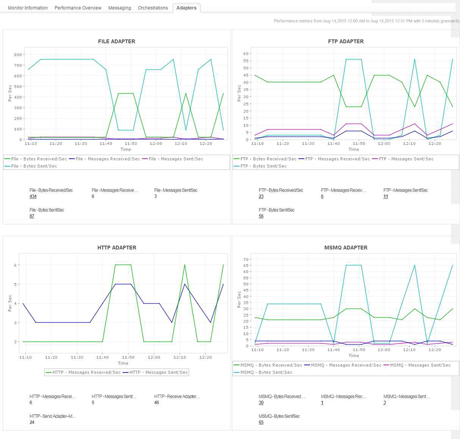460x439 pixels.
Task: Open the Performance Overview tab
Action: [x=78, y=8]
